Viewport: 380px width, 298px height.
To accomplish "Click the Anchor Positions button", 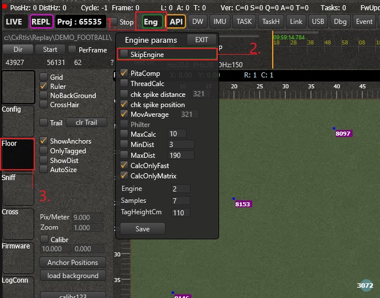I will click(72, 263).
